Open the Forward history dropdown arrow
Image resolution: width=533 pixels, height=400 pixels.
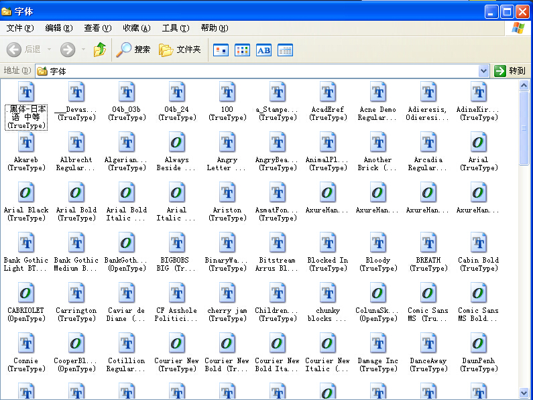tap(83, 50)
